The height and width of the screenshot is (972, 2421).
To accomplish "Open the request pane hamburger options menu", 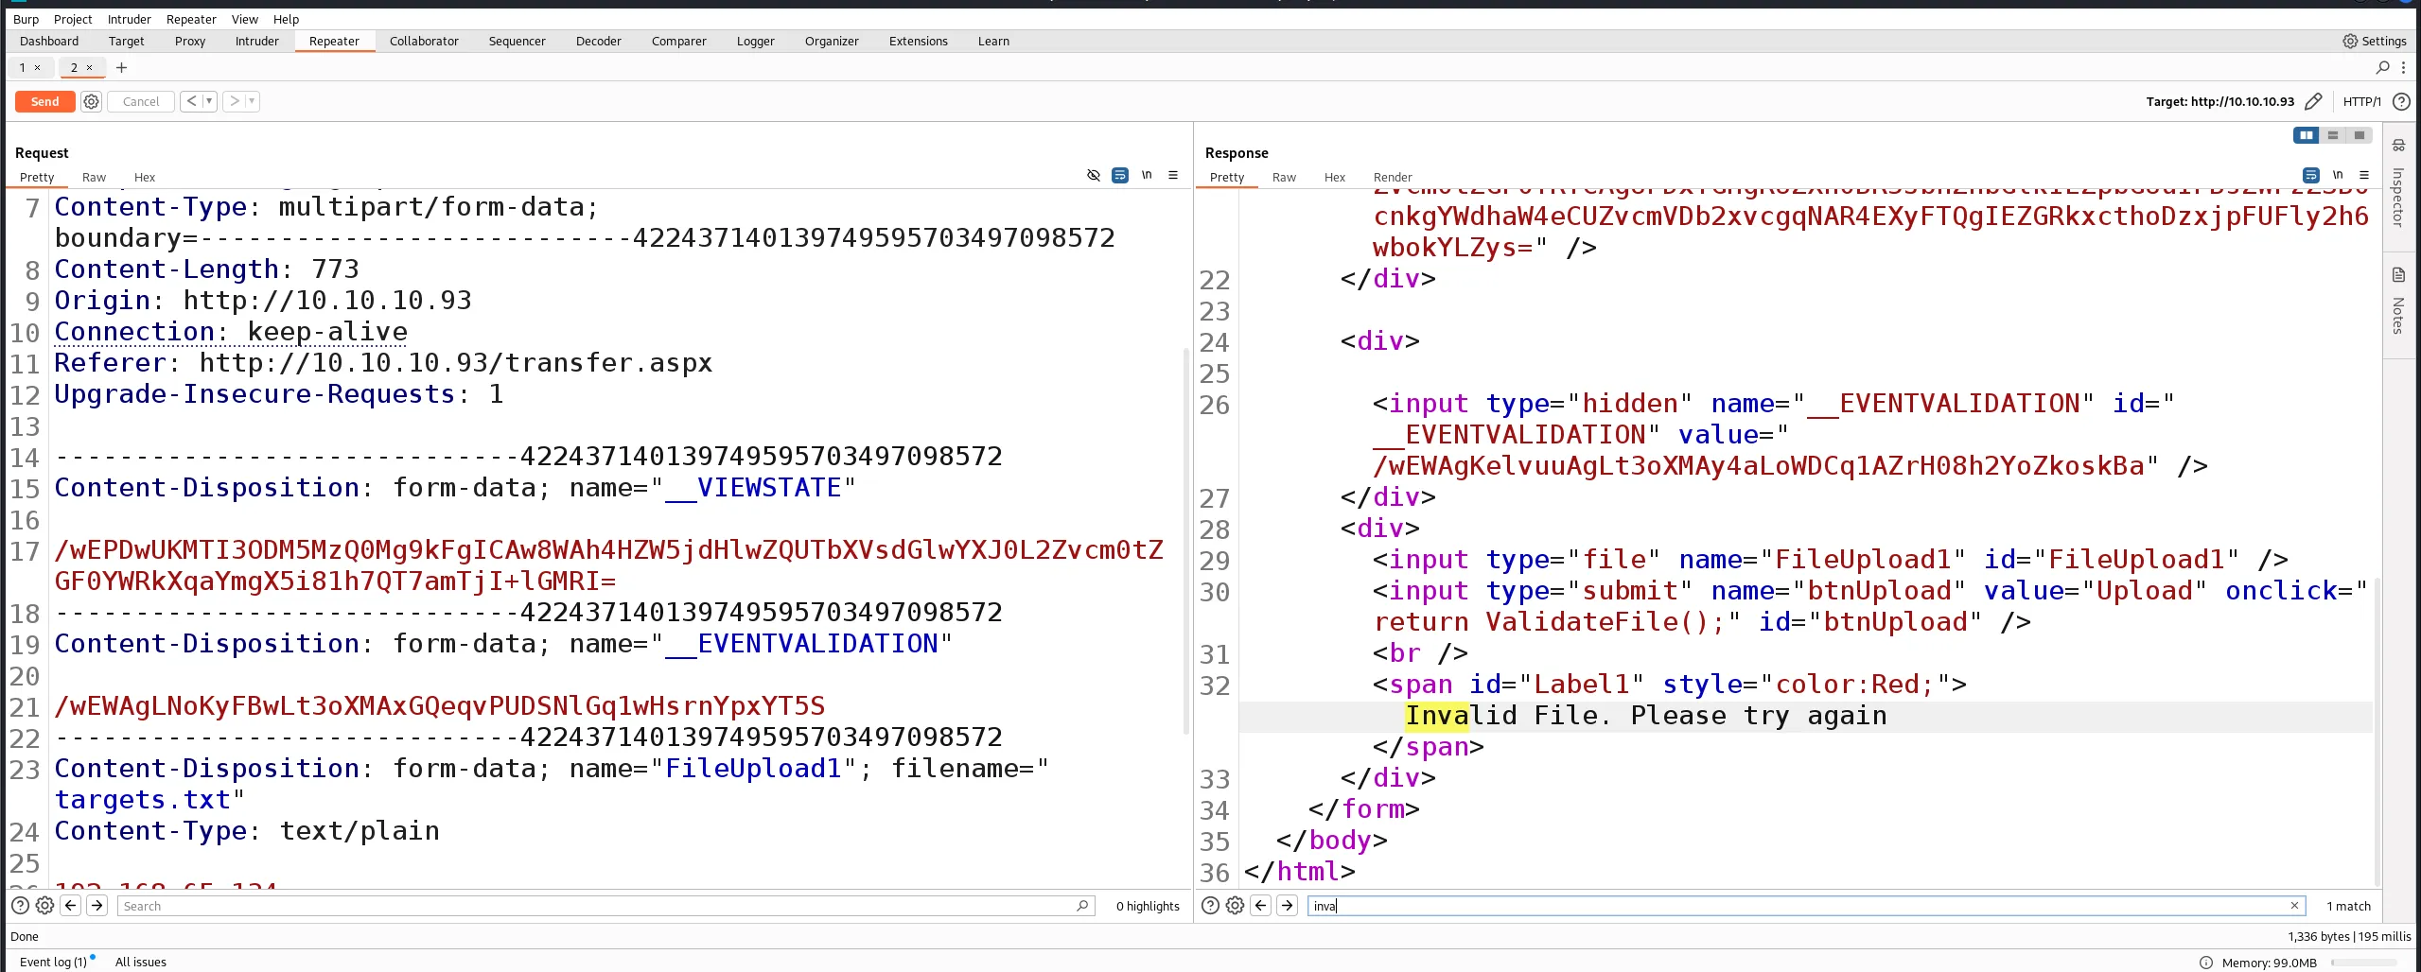I will (1173, 175).
